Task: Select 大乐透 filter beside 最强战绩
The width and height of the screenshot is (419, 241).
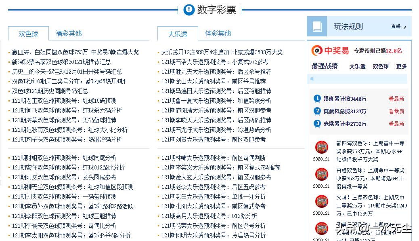Action: 357,66
